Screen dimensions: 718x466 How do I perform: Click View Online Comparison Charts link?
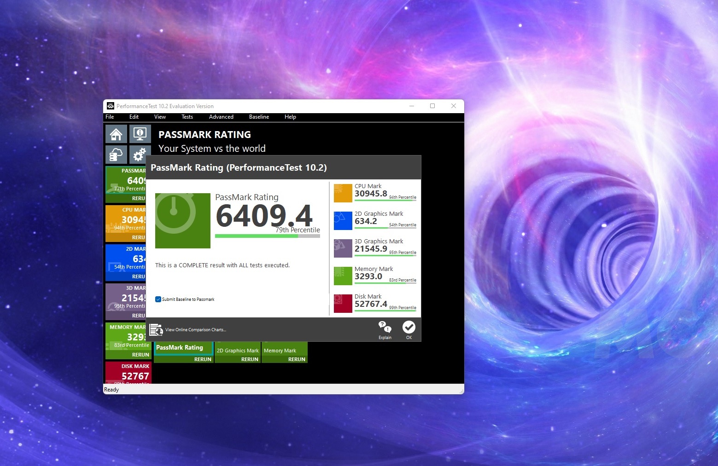pos(195,330)
